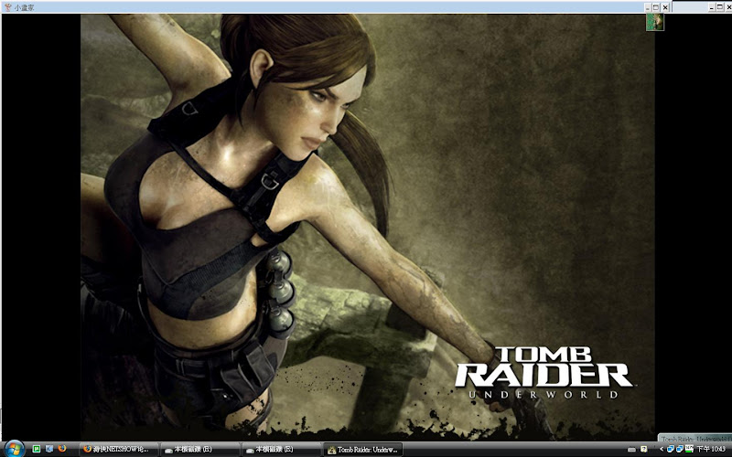Select the Tomb Raider: Underworld taskbar button
The image size is (732, 457).
(x=363, y=450)
